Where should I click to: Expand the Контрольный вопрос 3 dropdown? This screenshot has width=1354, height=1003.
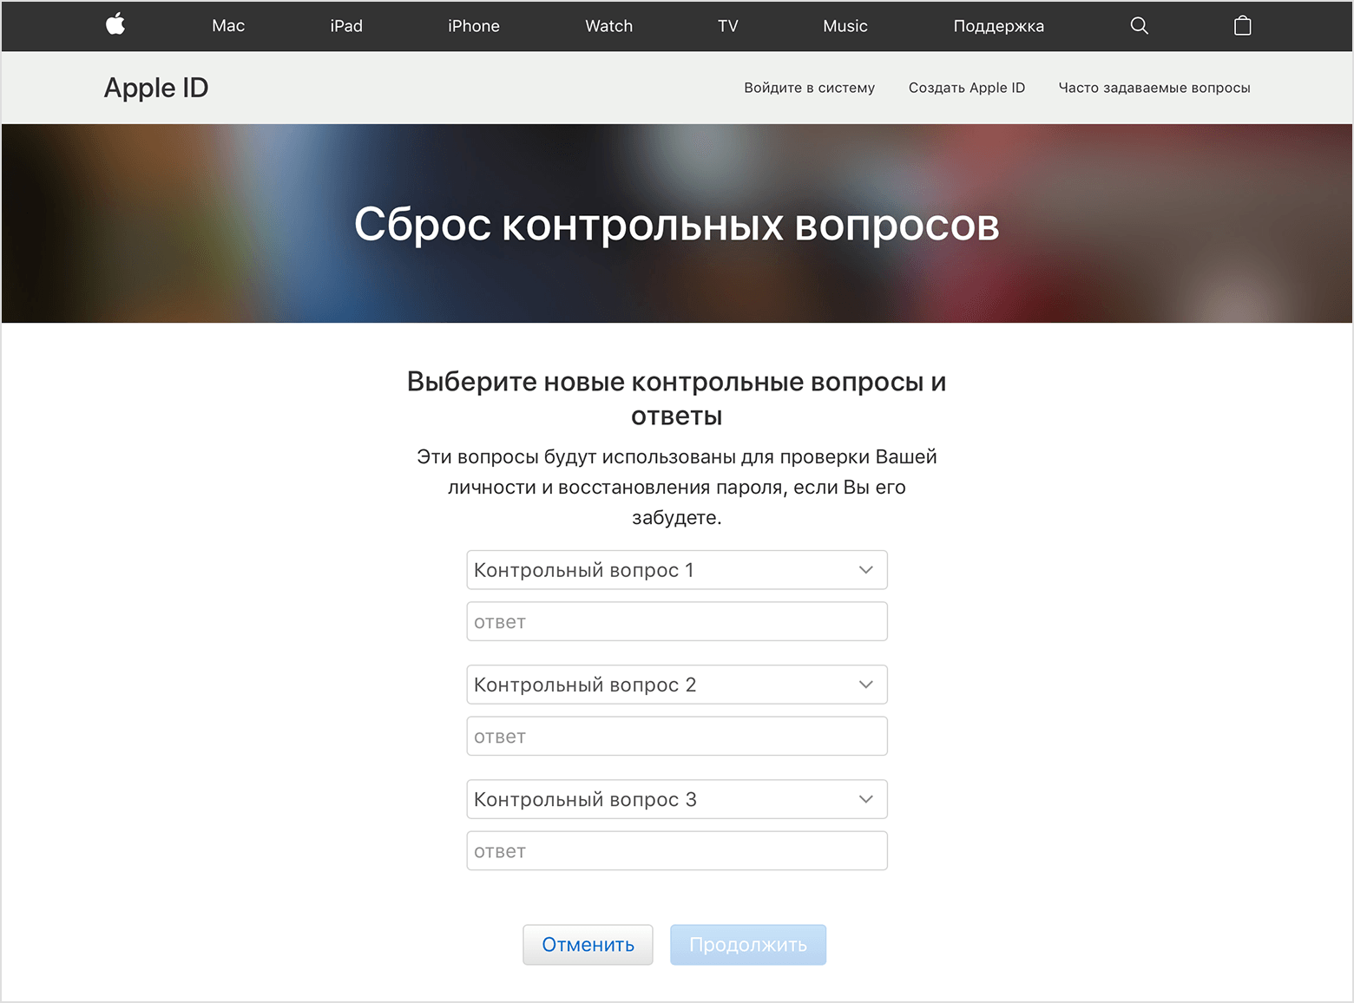tap(676, 799)
